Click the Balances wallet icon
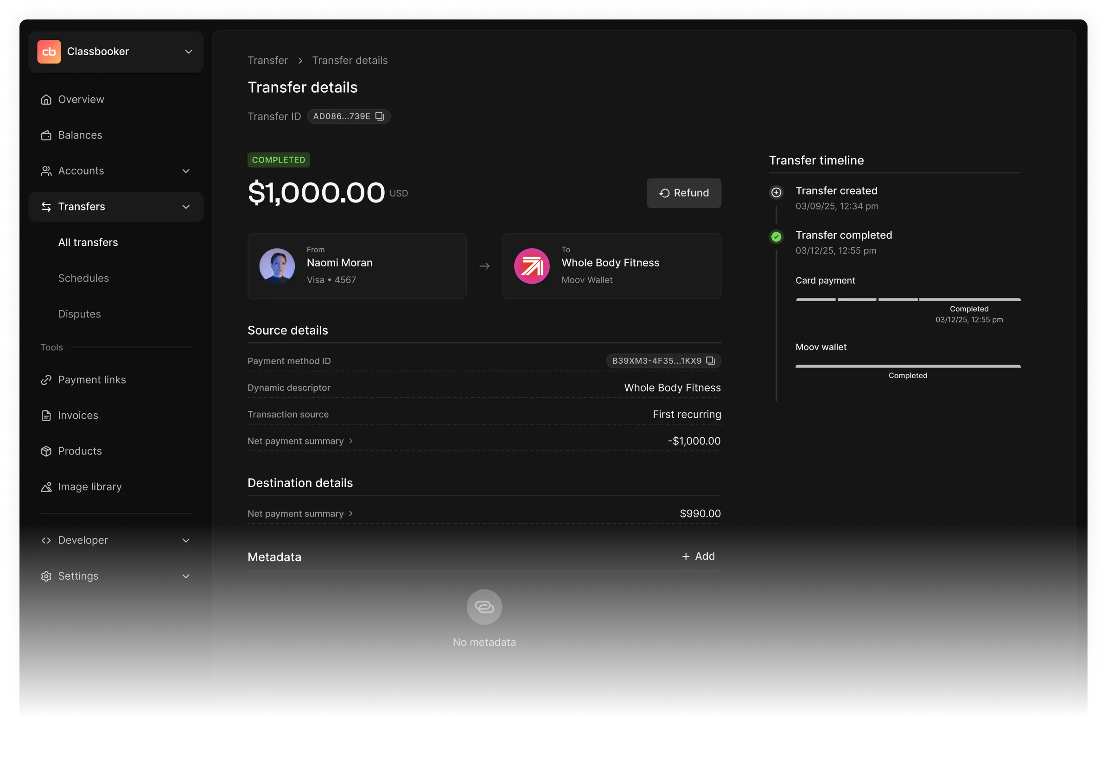The image size is (1107, 759). point(46,135)
